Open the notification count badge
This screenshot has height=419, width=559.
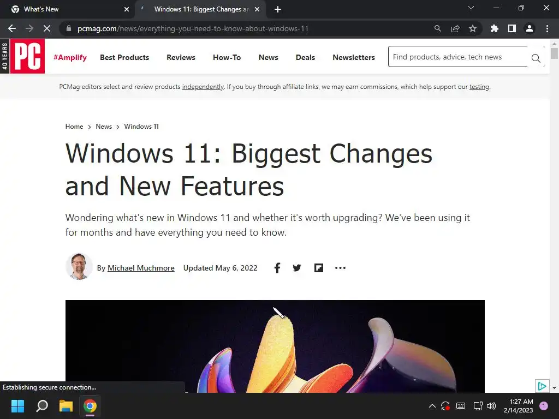(544, 406)
